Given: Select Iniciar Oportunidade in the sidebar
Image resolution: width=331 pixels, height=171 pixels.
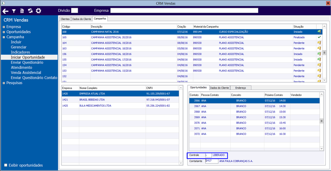Looking at the screenshot, I should (x=29, y=57).
